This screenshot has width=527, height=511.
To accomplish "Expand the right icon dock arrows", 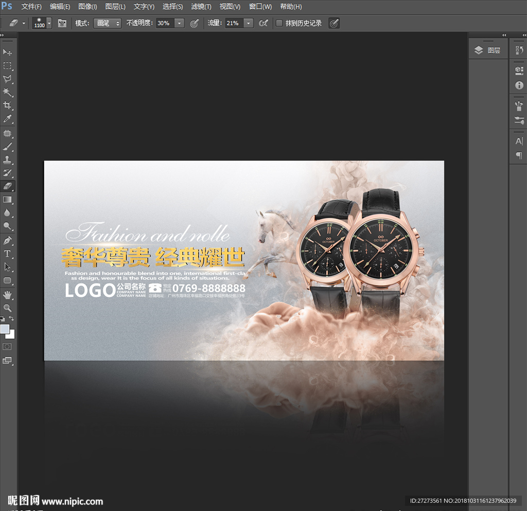I will coord(524,35).
